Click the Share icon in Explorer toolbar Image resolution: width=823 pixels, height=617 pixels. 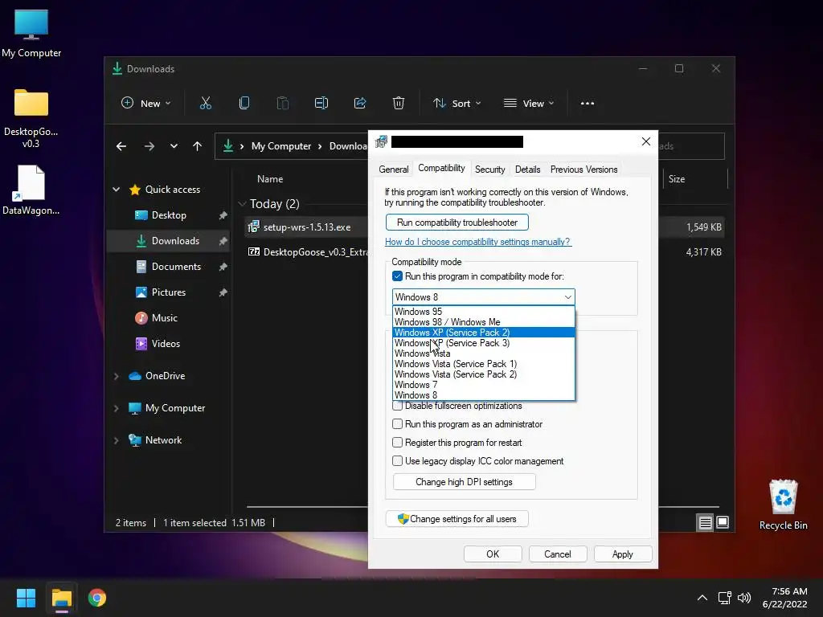(x=360, y=104)
